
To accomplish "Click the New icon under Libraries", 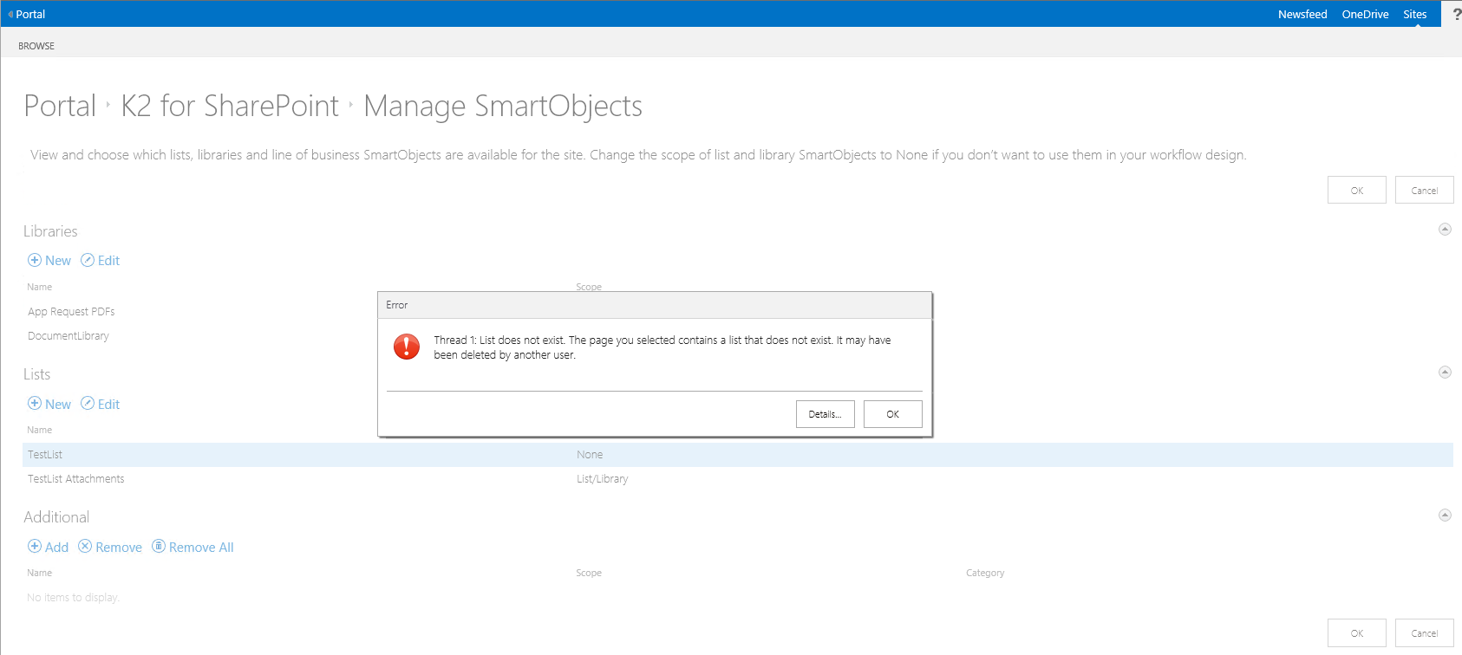I will point(35,260).
